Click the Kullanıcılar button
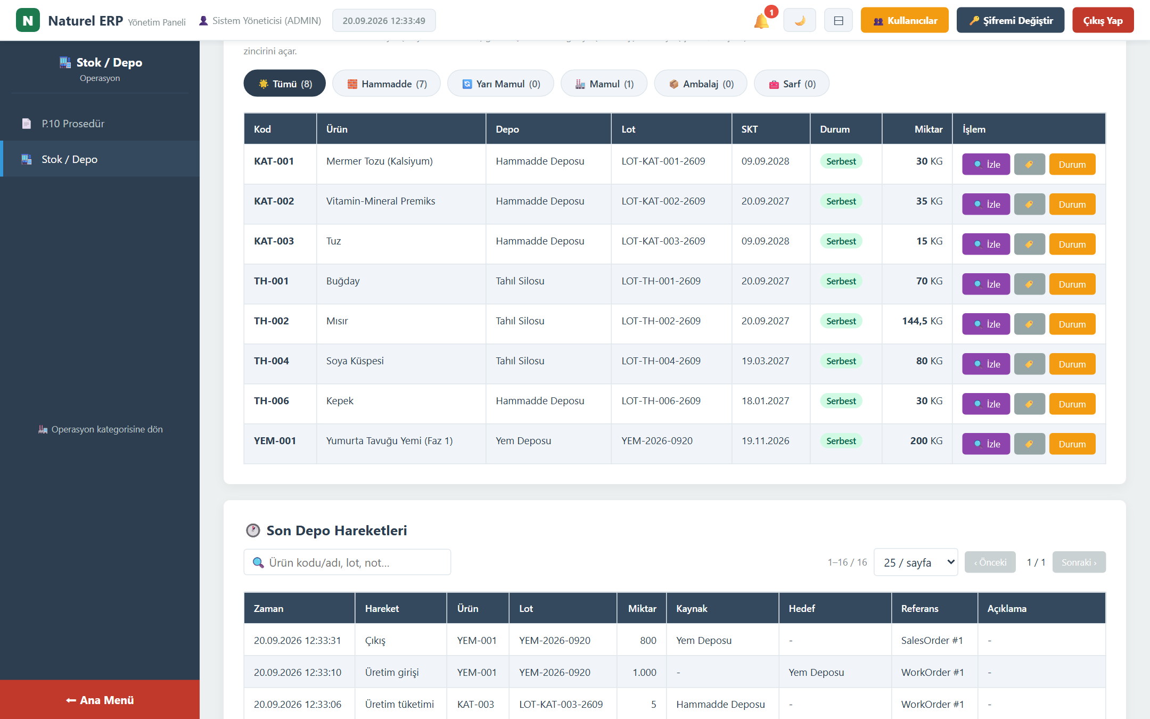1150x719 pixels. tap(905, 21)
